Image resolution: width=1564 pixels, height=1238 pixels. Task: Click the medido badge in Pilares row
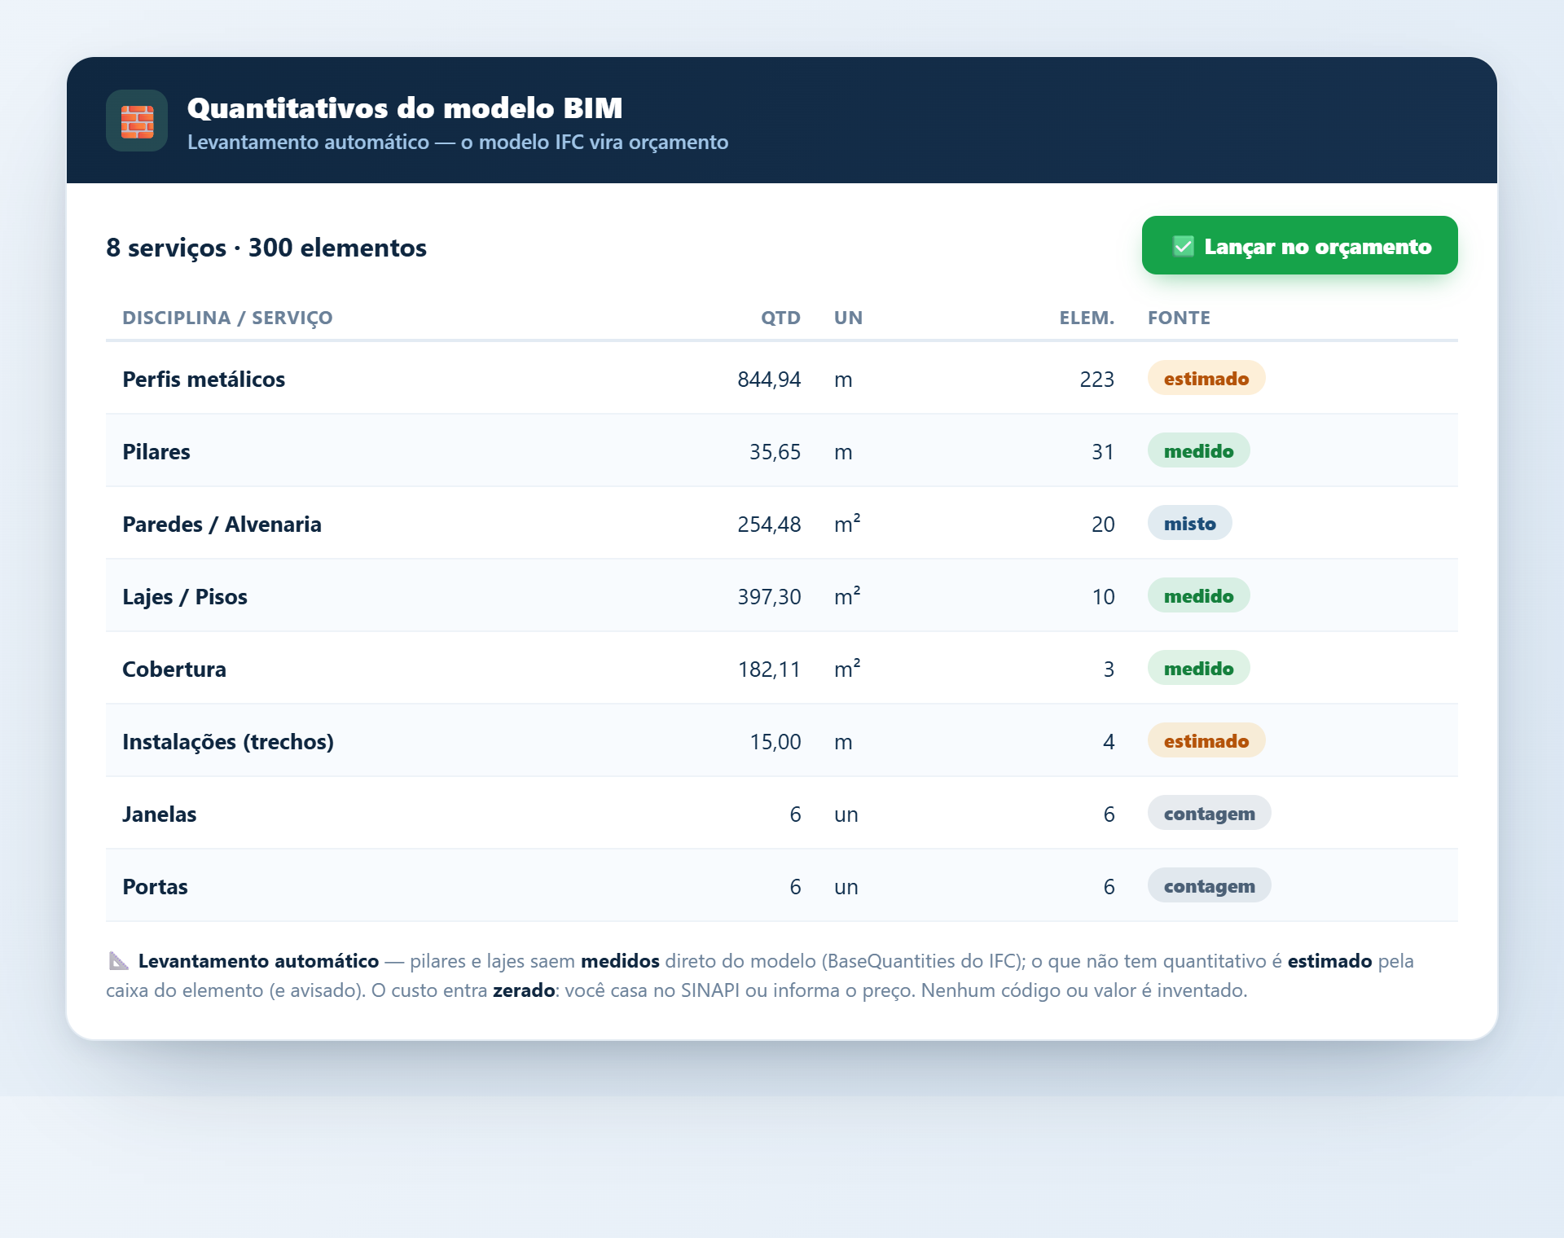pos(1198,450)
